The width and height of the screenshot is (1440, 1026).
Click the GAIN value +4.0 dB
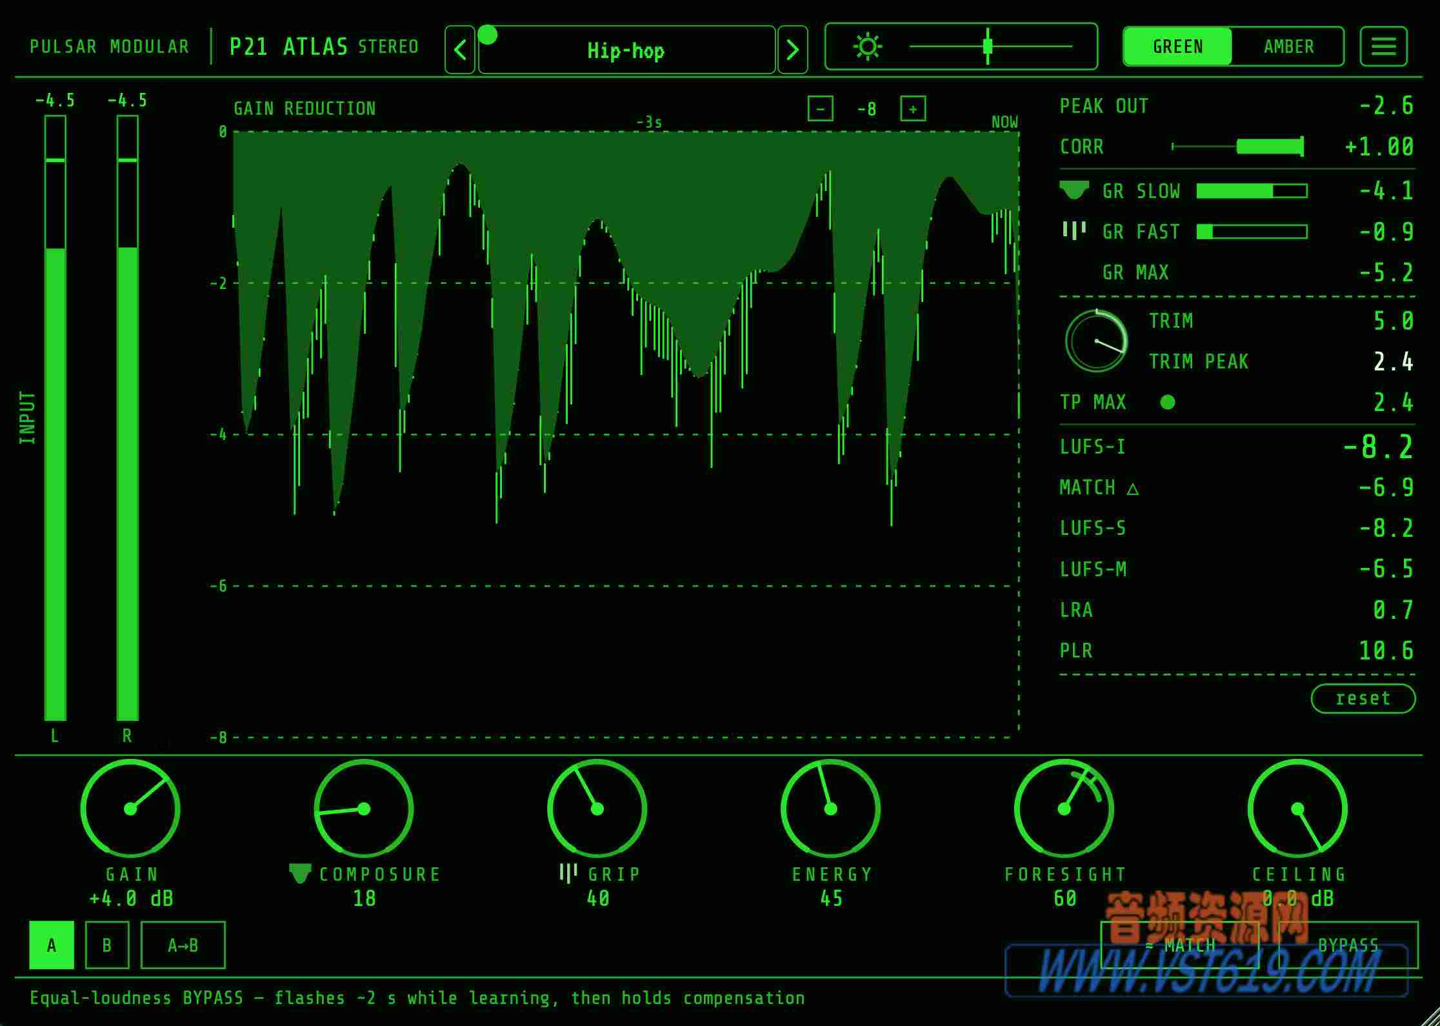pyautogui.click(x=131, y=898)
